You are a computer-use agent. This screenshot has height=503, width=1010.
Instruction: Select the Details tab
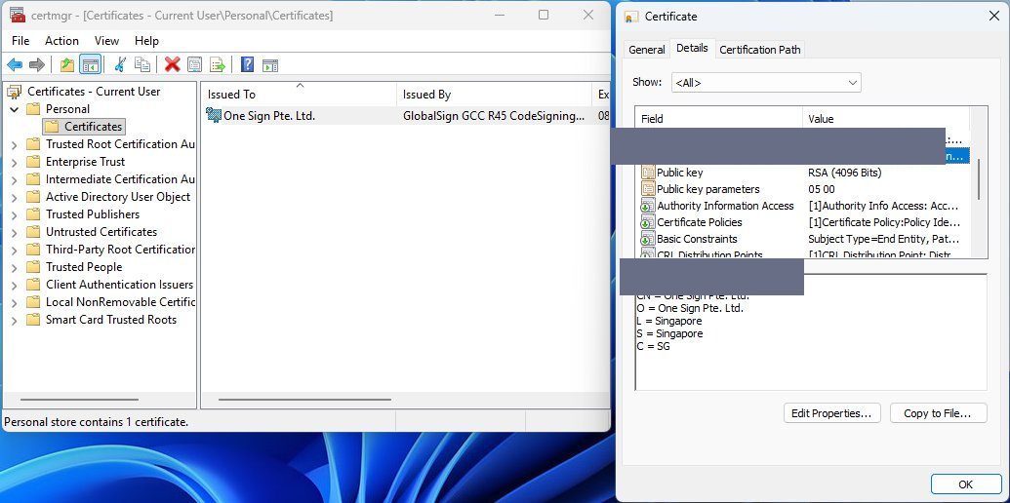pyautogui.click(x=693, y=48)
